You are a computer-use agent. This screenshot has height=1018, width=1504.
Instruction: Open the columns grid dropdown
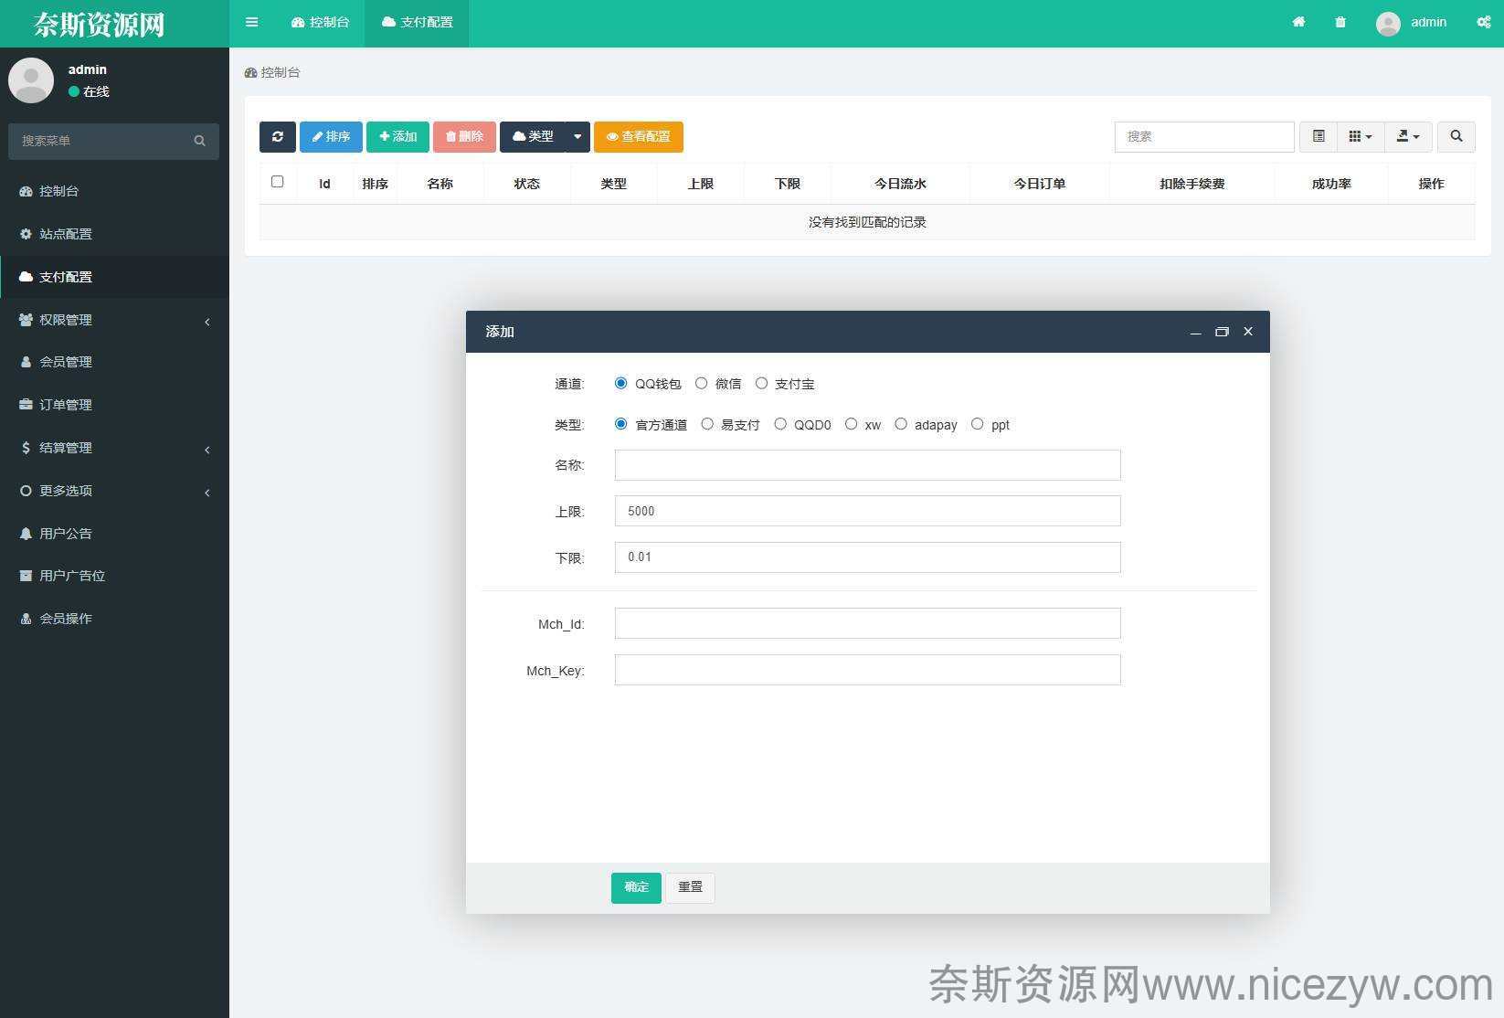pos(1360,136)
